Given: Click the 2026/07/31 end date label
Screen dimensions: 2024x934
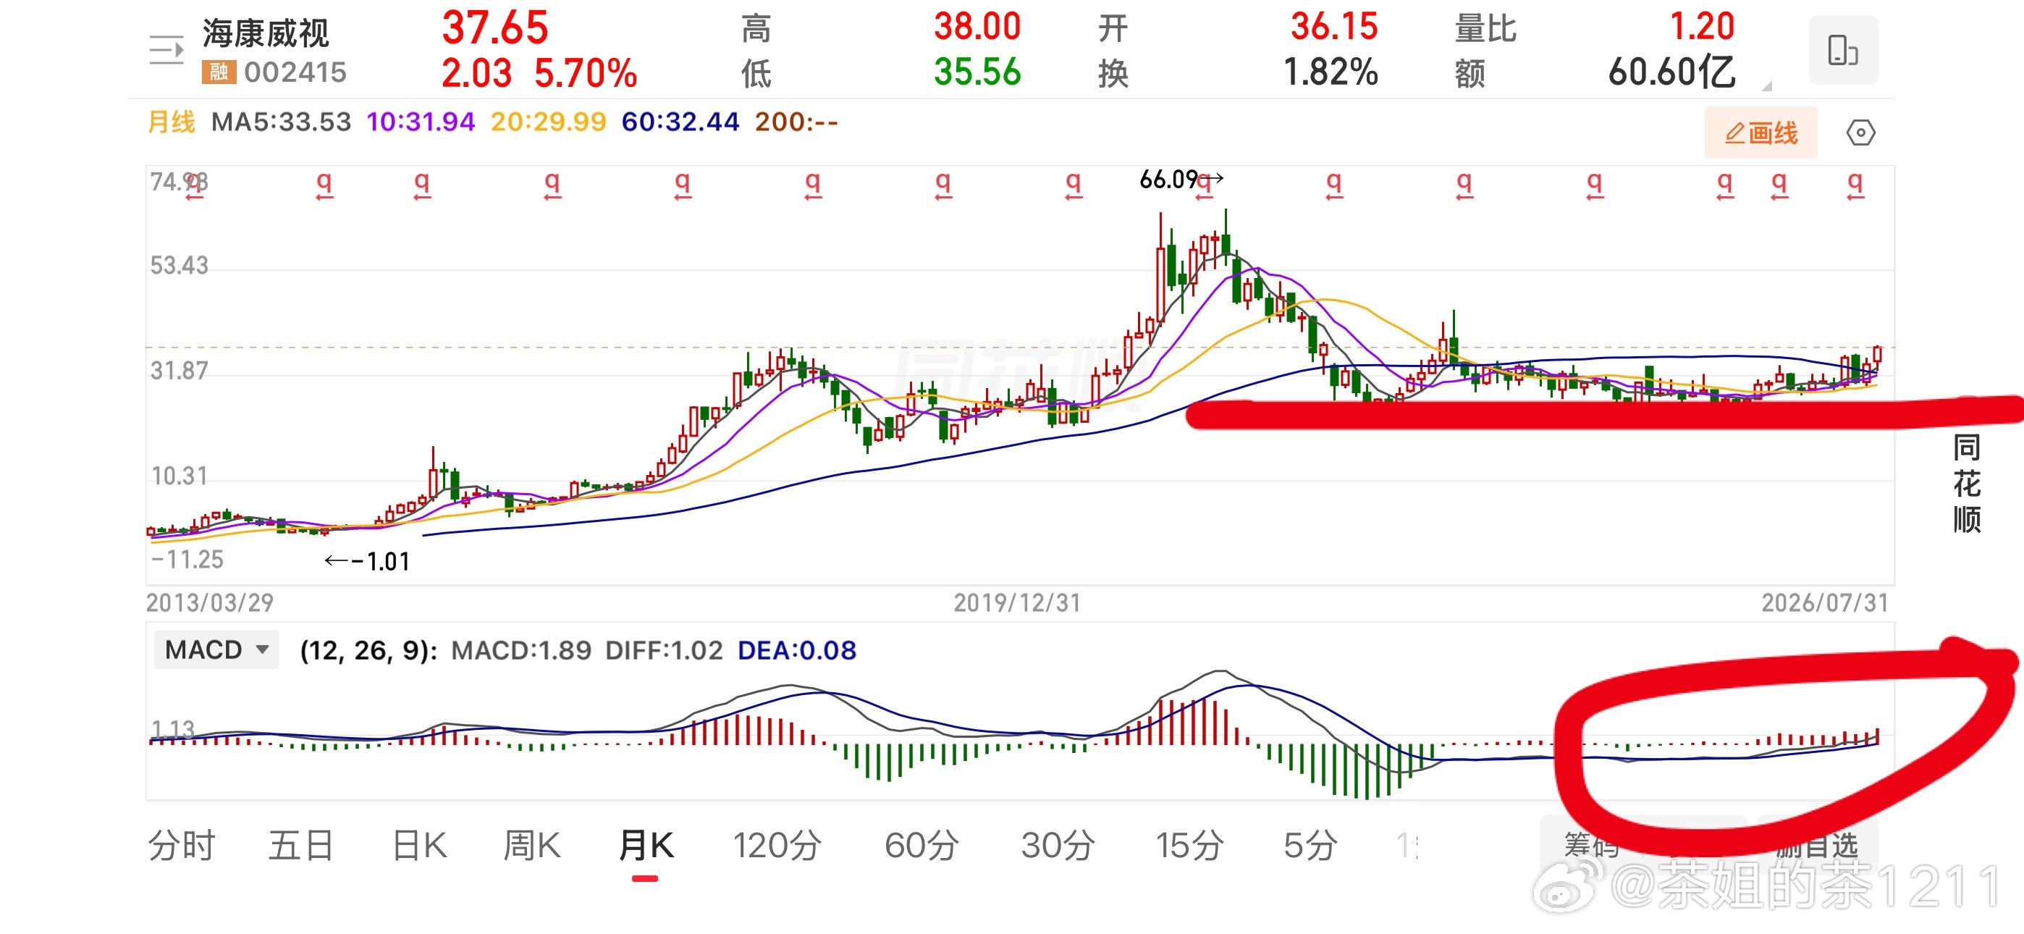Looking at the screenshot, I should pyautogui.click(x=1824, y=603).
